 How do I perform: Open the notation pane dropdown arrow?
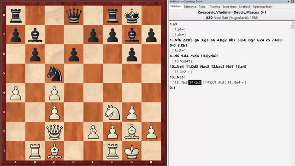click(289, 1)
